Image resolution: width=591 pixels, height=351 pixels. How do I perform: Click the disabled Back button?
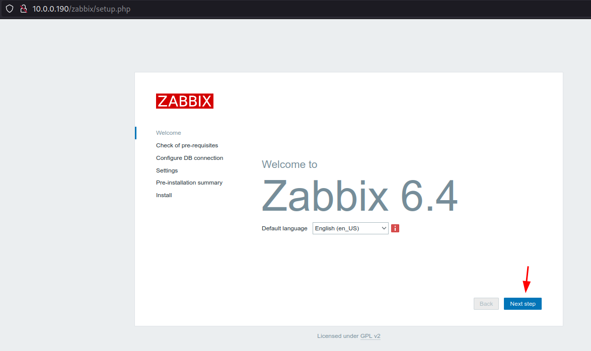click(x=486, y=304)
